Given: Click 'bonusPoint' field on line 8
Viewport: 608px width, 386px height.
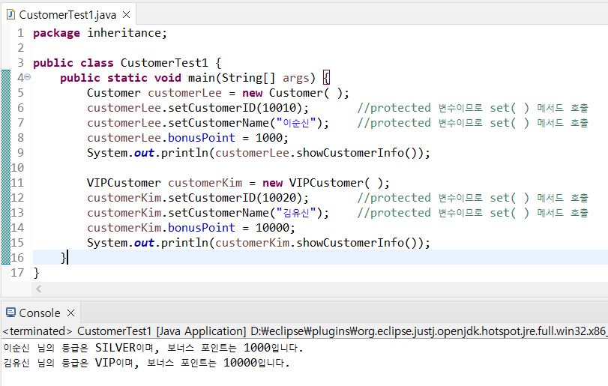Looking at the screenshot, I should 201,138.
